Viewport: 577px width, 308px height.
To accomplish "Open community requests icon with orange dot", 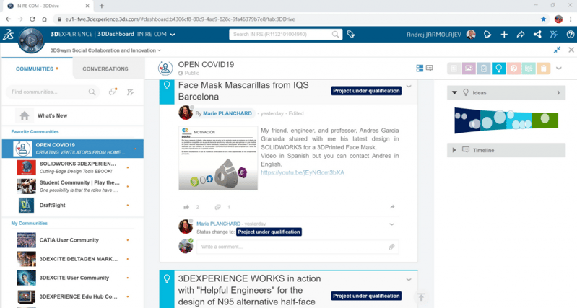I will point(113,92).
